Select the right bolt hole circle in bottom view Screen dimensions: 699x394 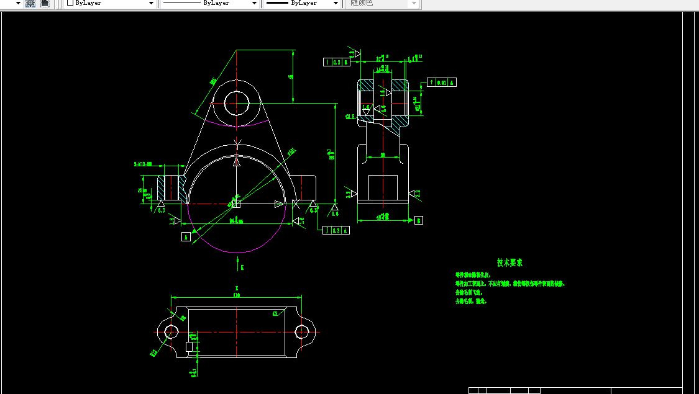pyautogui.click(x=302, y=332)
